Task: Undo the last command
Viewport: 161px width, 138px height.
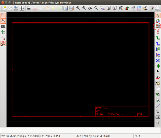Action: pyautogui.click(x=53, y=8)
